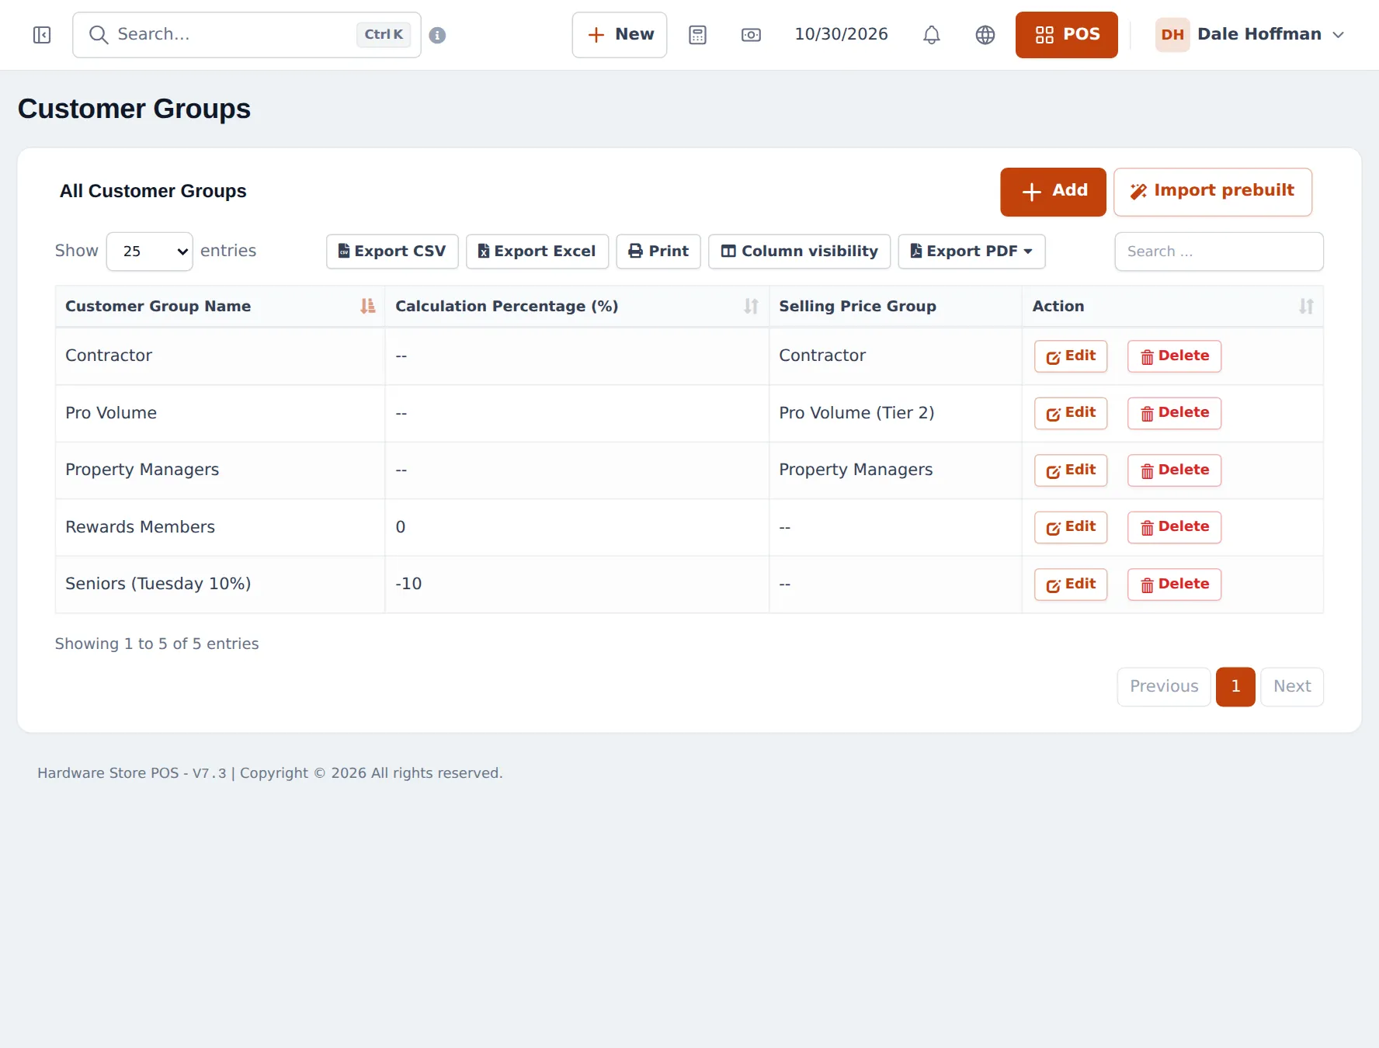
Task: Delete the Property Managers group
Action: (1174, 470)
